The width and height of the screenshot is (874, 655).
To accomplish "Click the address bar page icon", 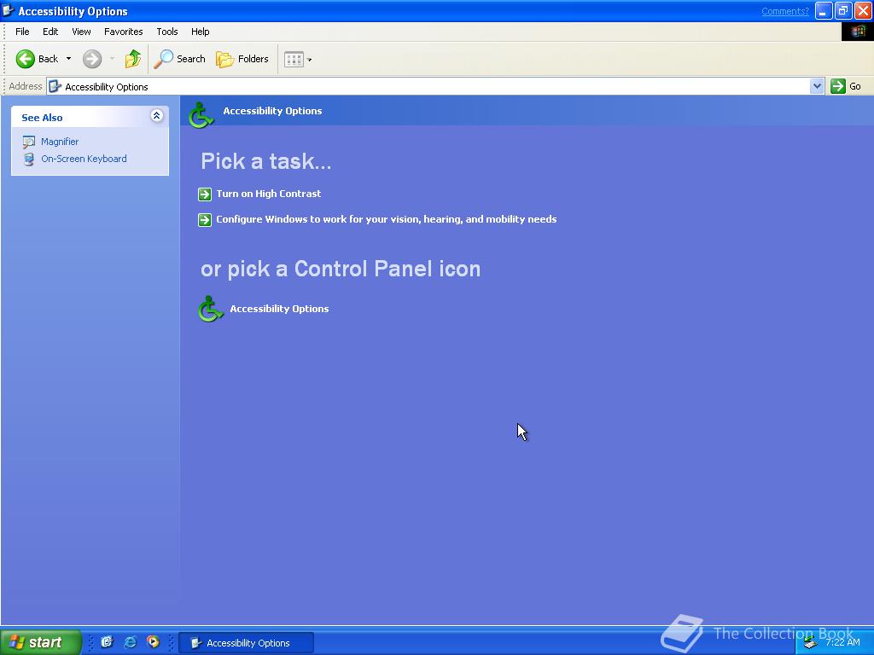I will [55, 86].
